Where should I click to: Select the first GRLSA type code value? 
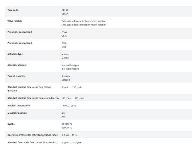pyautogui.click(x=65, y=10)
